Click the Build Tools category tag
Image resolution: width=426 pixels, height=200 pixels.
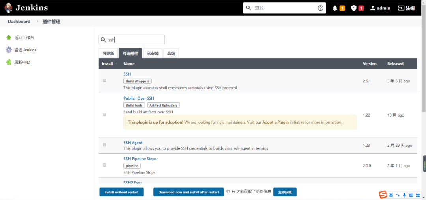point(134,105)
